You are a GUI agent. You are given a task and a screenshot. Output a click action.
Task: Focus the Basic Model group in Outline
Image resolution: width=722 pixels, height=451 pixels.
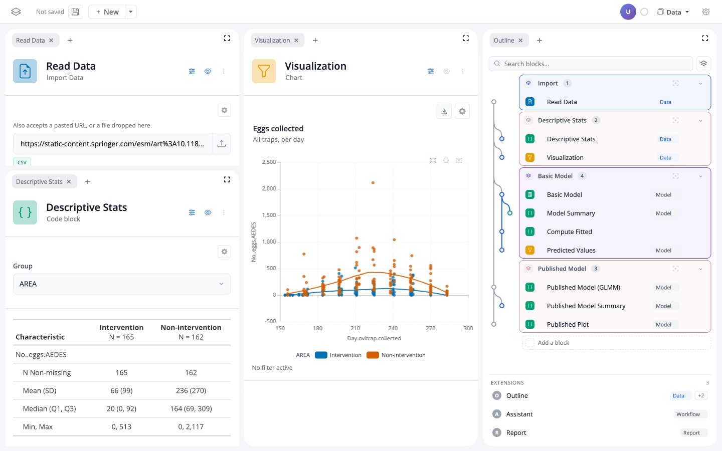tap(676, 176)
